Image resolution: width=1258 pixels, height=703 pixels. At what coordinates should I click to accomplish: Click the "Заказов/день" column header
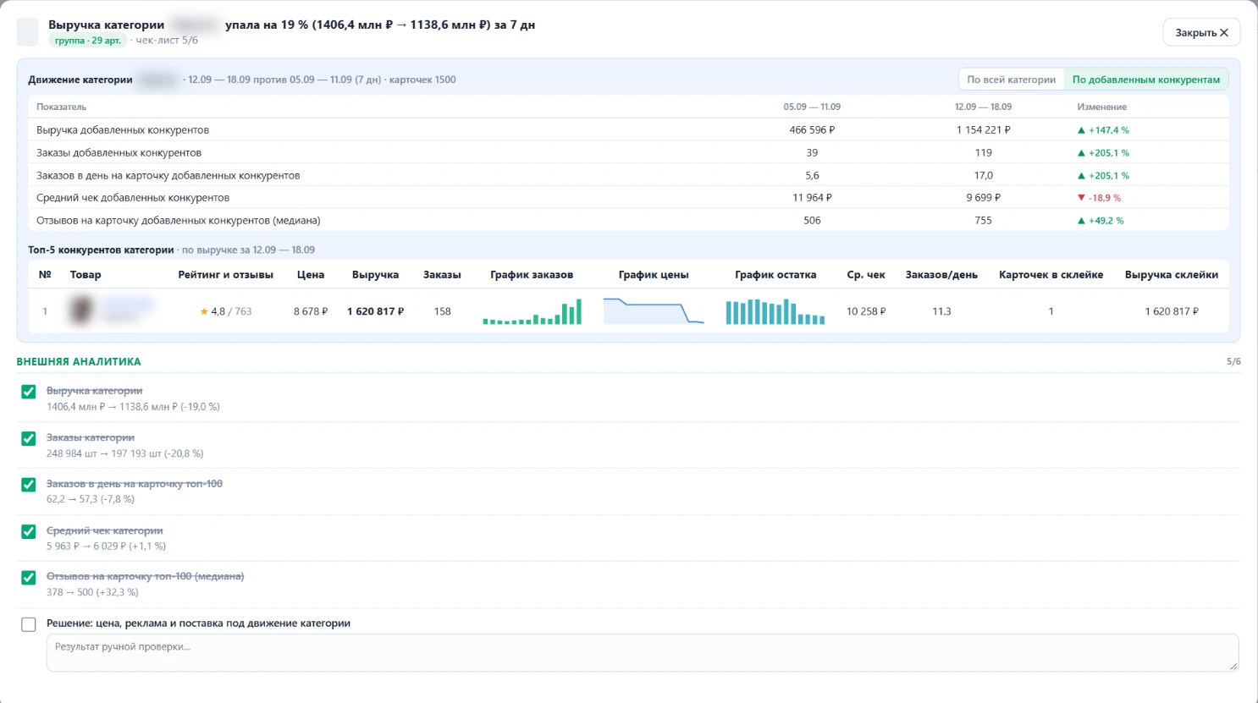[941, 275]
